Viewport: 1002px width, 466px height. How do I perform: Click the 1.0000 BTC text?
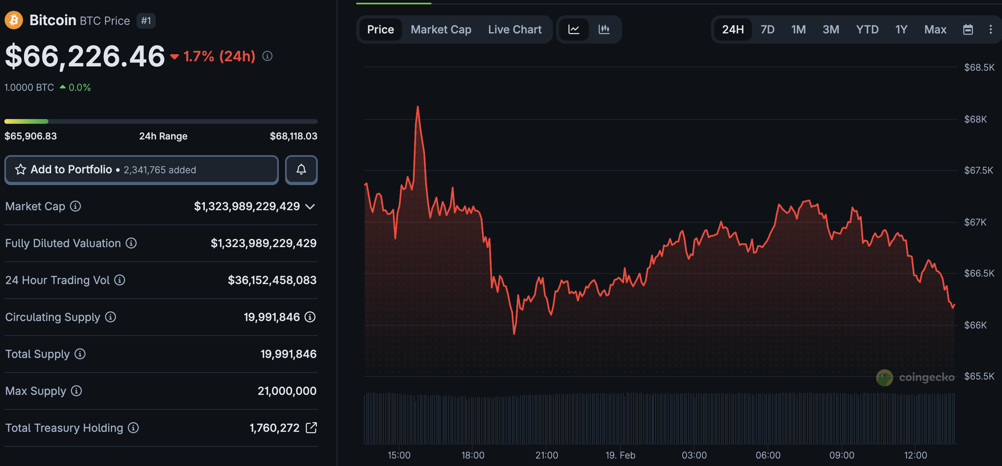point(29,87)
